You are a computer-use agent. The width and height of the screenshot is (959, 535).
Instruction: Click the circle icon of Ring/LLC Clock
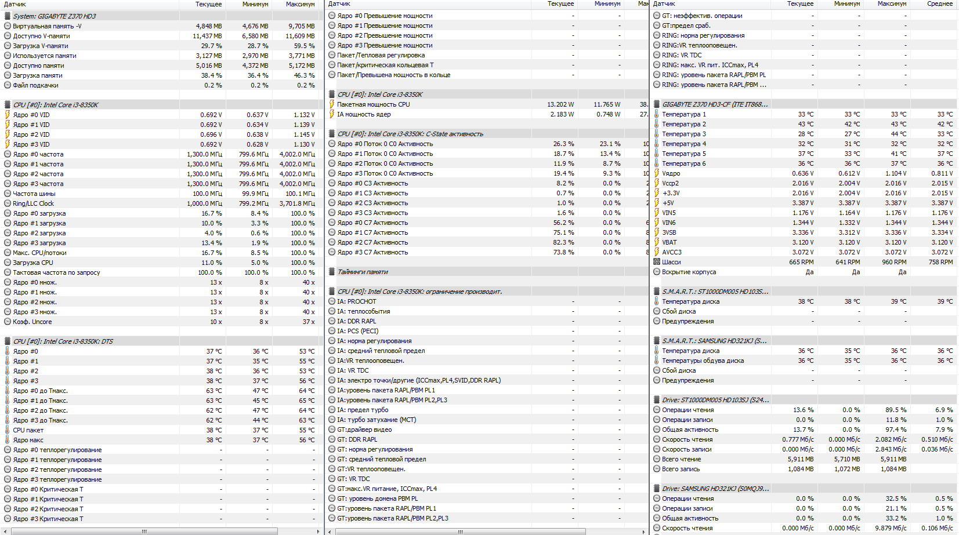coord(8,203)
